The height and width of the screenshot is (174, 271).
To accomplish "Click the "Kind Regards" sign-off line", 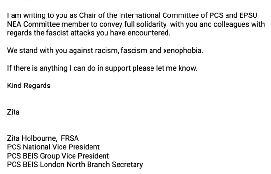I will tap(29, 86).
